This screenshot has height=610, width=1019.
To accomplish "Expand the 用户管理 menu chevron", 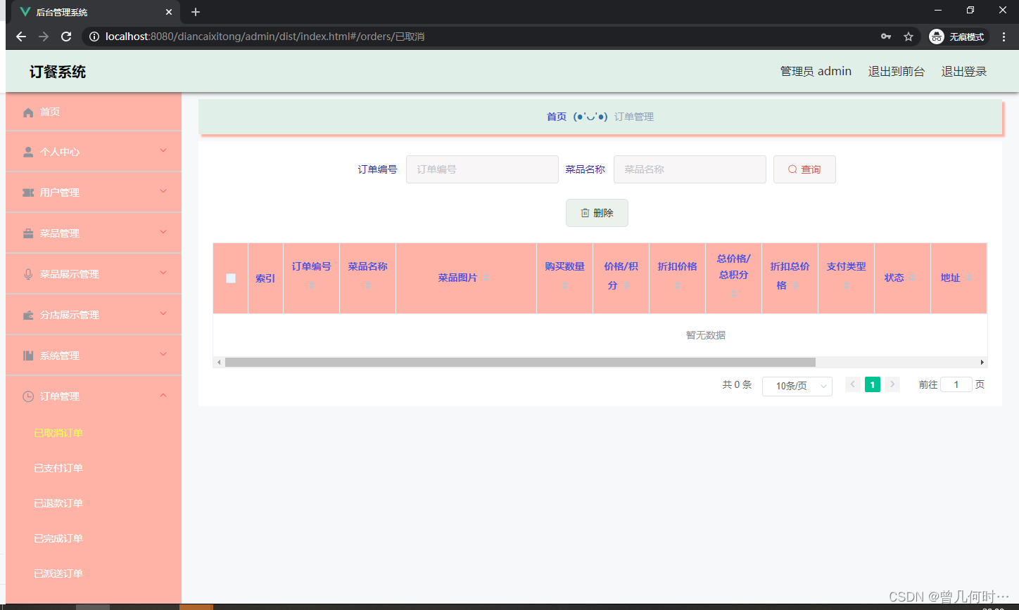I will click(x=163, y=191).
